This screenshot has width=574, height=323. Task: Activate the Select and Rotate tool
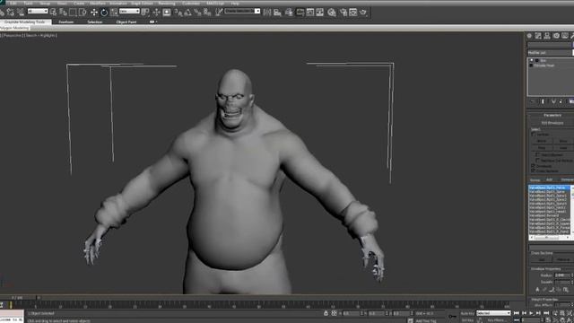tap(104, 13)
